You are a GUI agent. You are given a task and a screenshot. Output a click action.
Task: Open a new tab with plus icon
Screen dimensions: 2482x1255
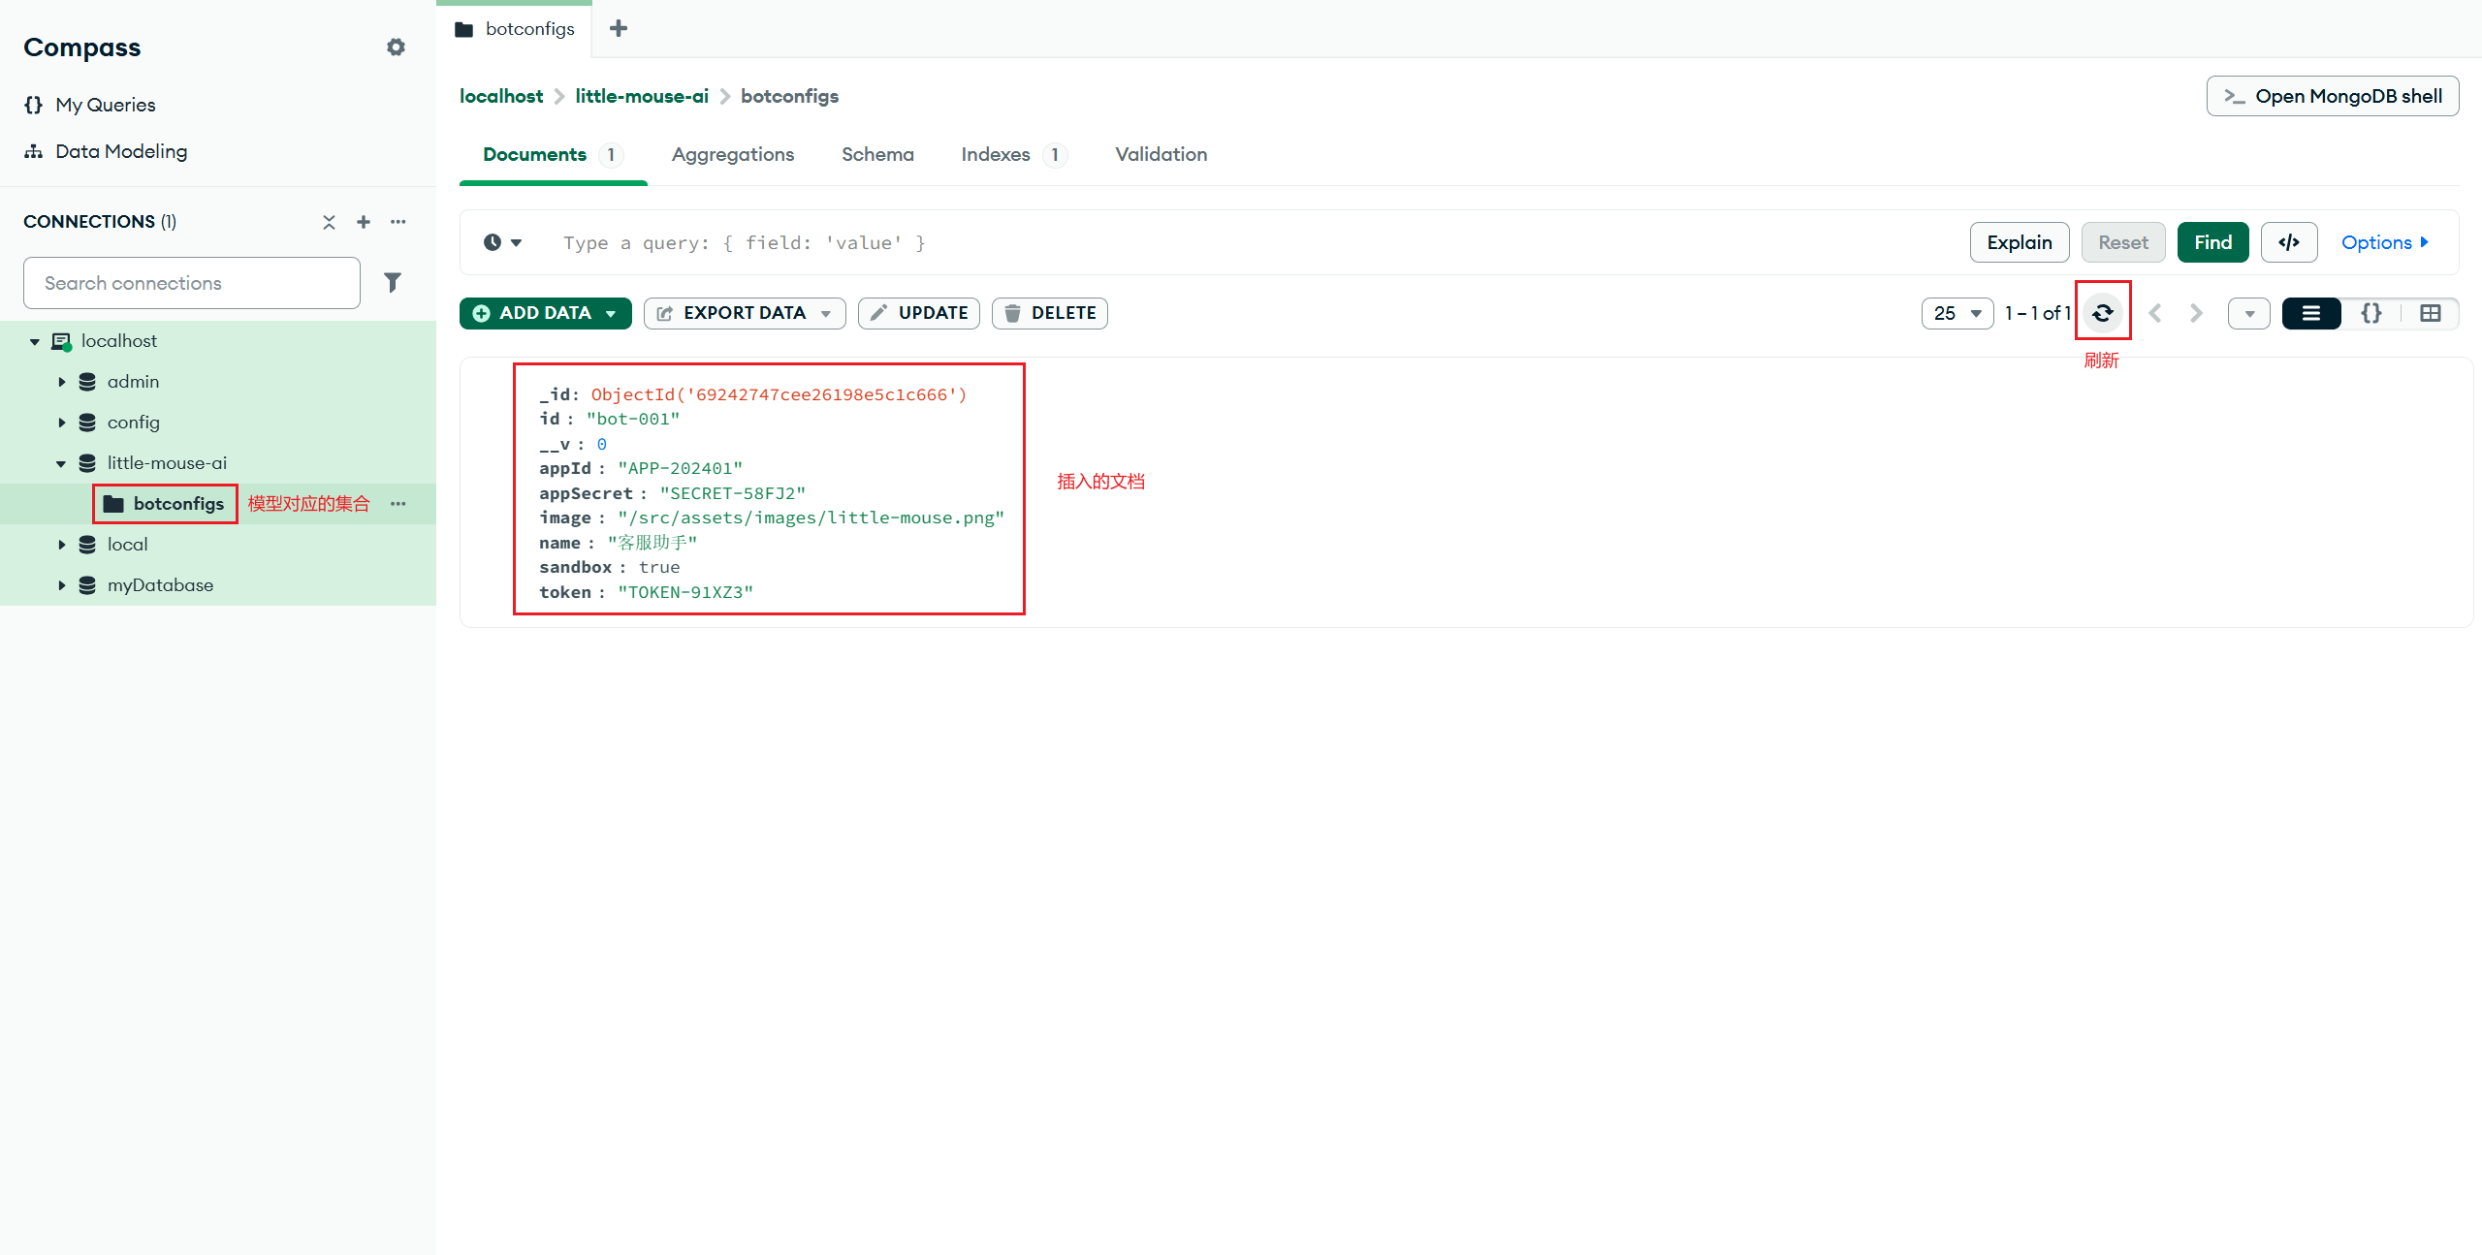click(619, 28)
